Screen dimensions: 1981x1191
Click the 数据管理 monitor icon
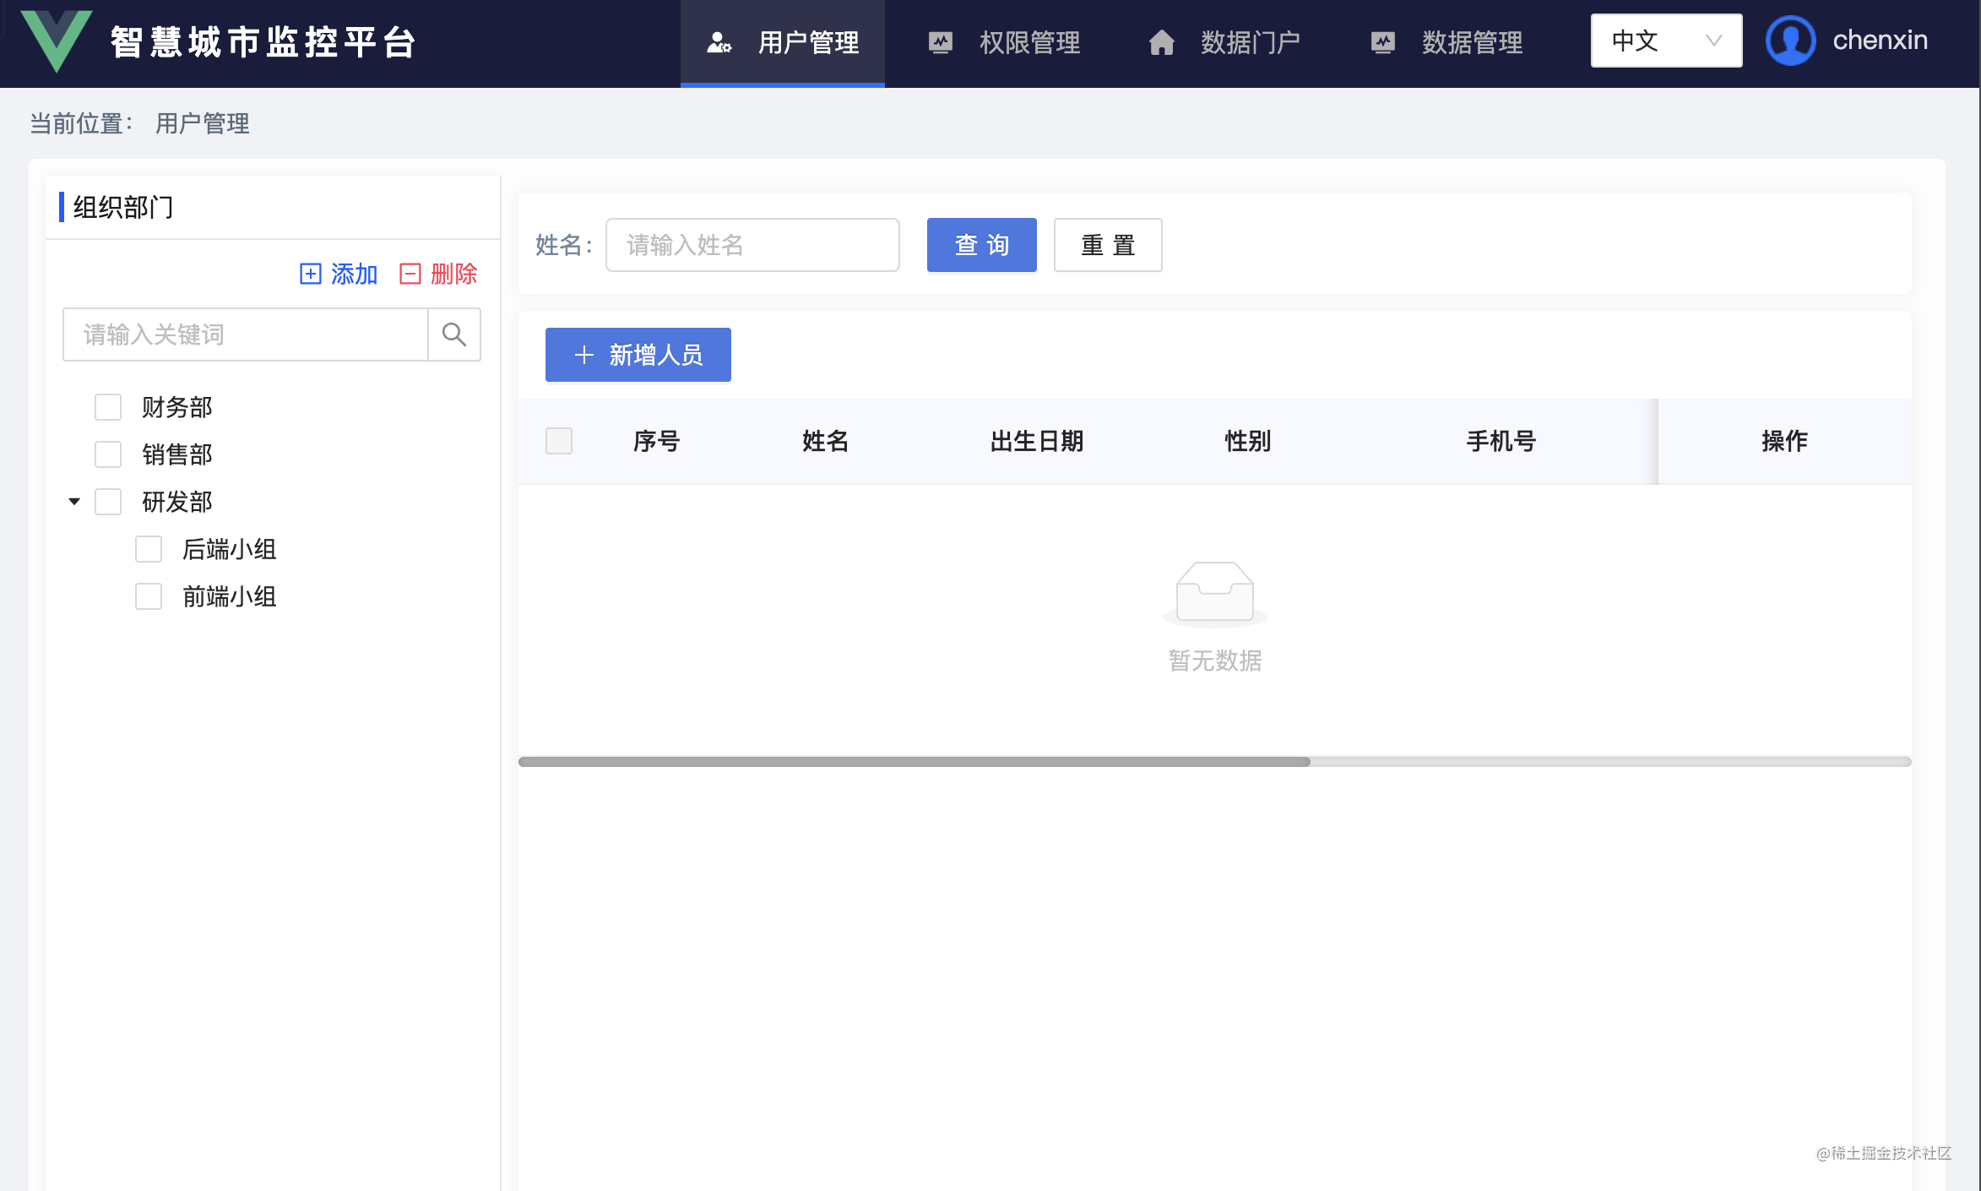1383,42
